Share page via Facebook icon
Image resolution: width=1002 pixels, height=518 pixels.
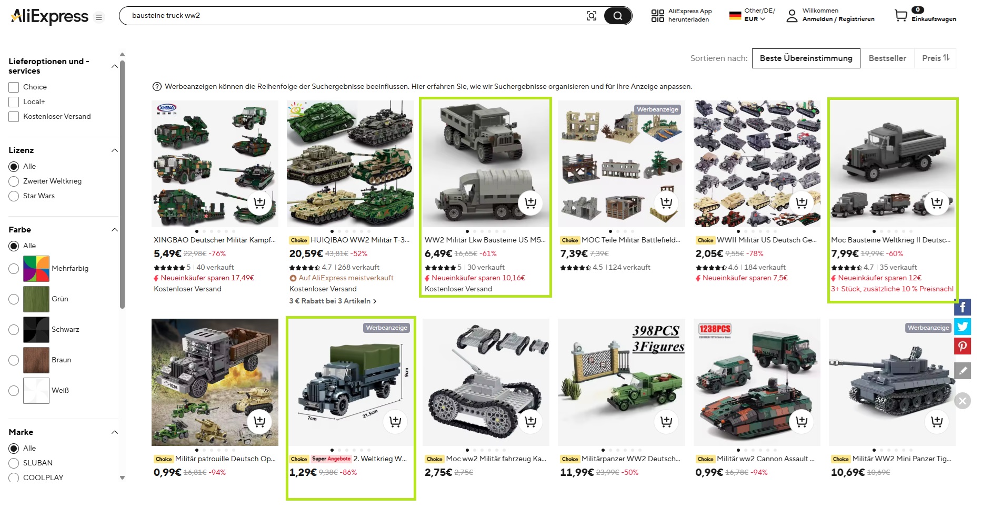[963, 307]
